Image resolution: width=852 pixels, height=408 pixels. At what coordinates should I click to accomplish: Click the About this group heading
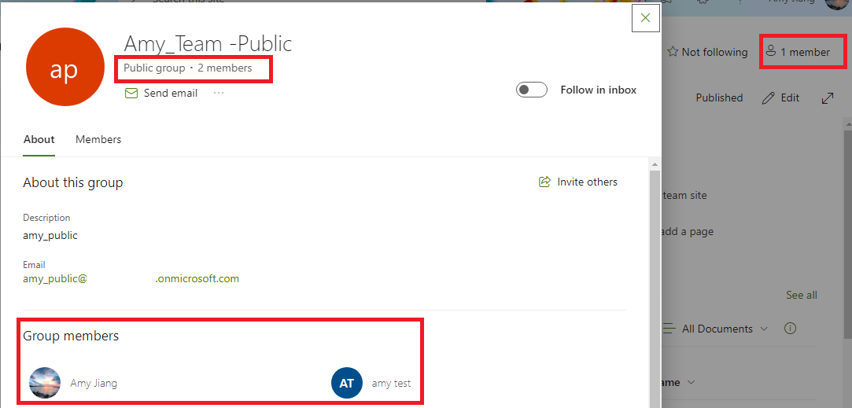tap(73, 182)
